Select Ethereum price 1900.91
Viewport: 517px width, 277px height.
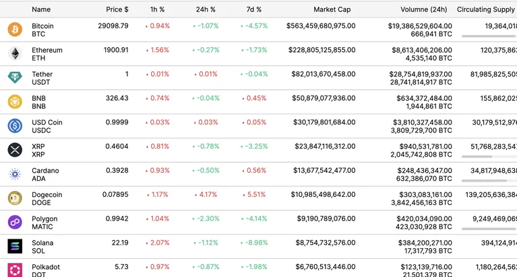point(116,50)
